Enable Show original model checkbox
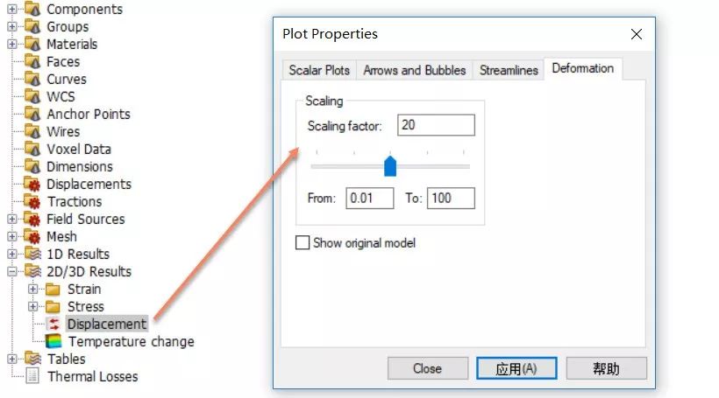 (x=303, y=242)
